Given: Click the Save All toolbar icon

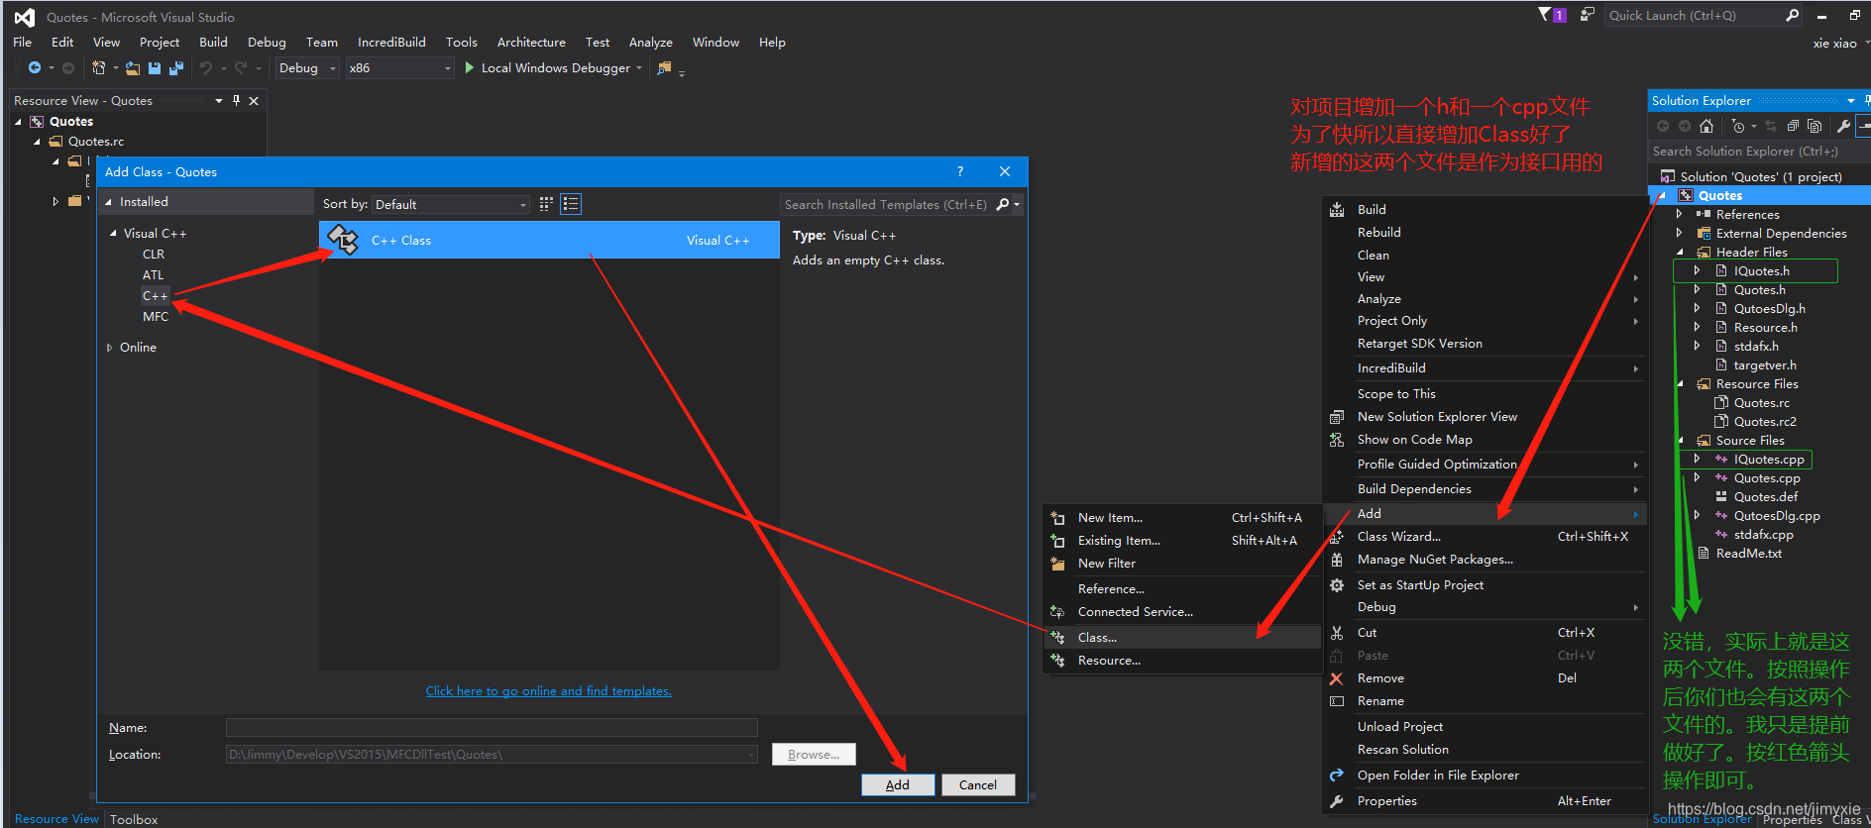Looking at the screenshot, I should pyautogui.click(x=176, y=68).
